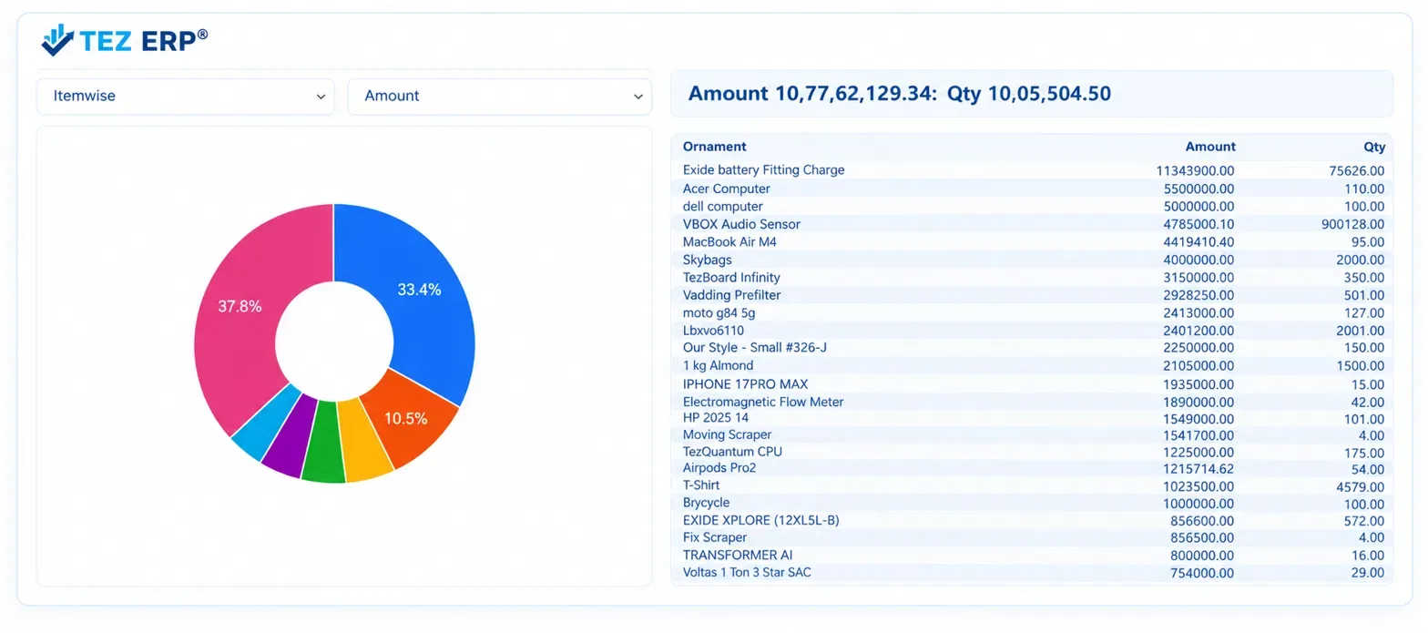This screenshot has height=633, width=1428.
Task: Click amount value 5500000.00
Action: coord(1198,189)
